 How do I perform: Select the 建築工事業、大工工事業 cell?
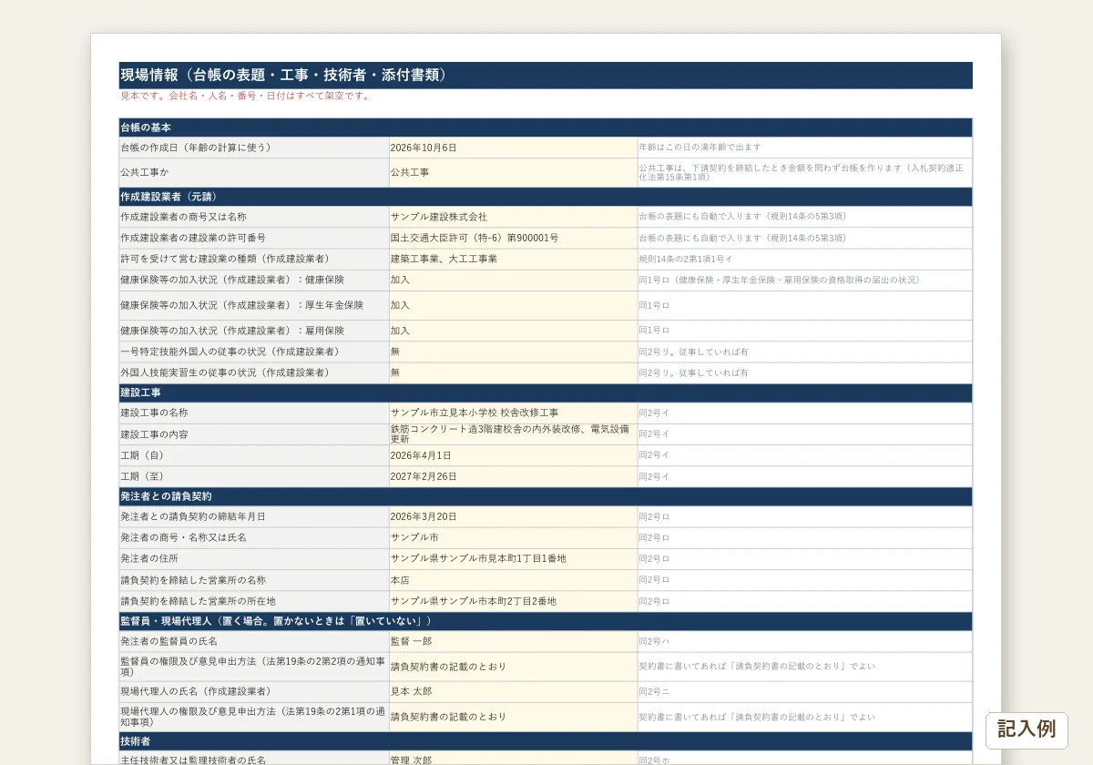point(514,259)
